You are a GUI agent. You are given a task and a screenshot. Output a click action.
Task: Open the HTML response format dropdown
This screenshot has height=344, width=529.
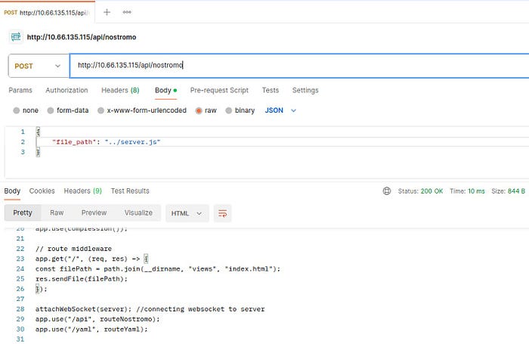pos(187,213)
